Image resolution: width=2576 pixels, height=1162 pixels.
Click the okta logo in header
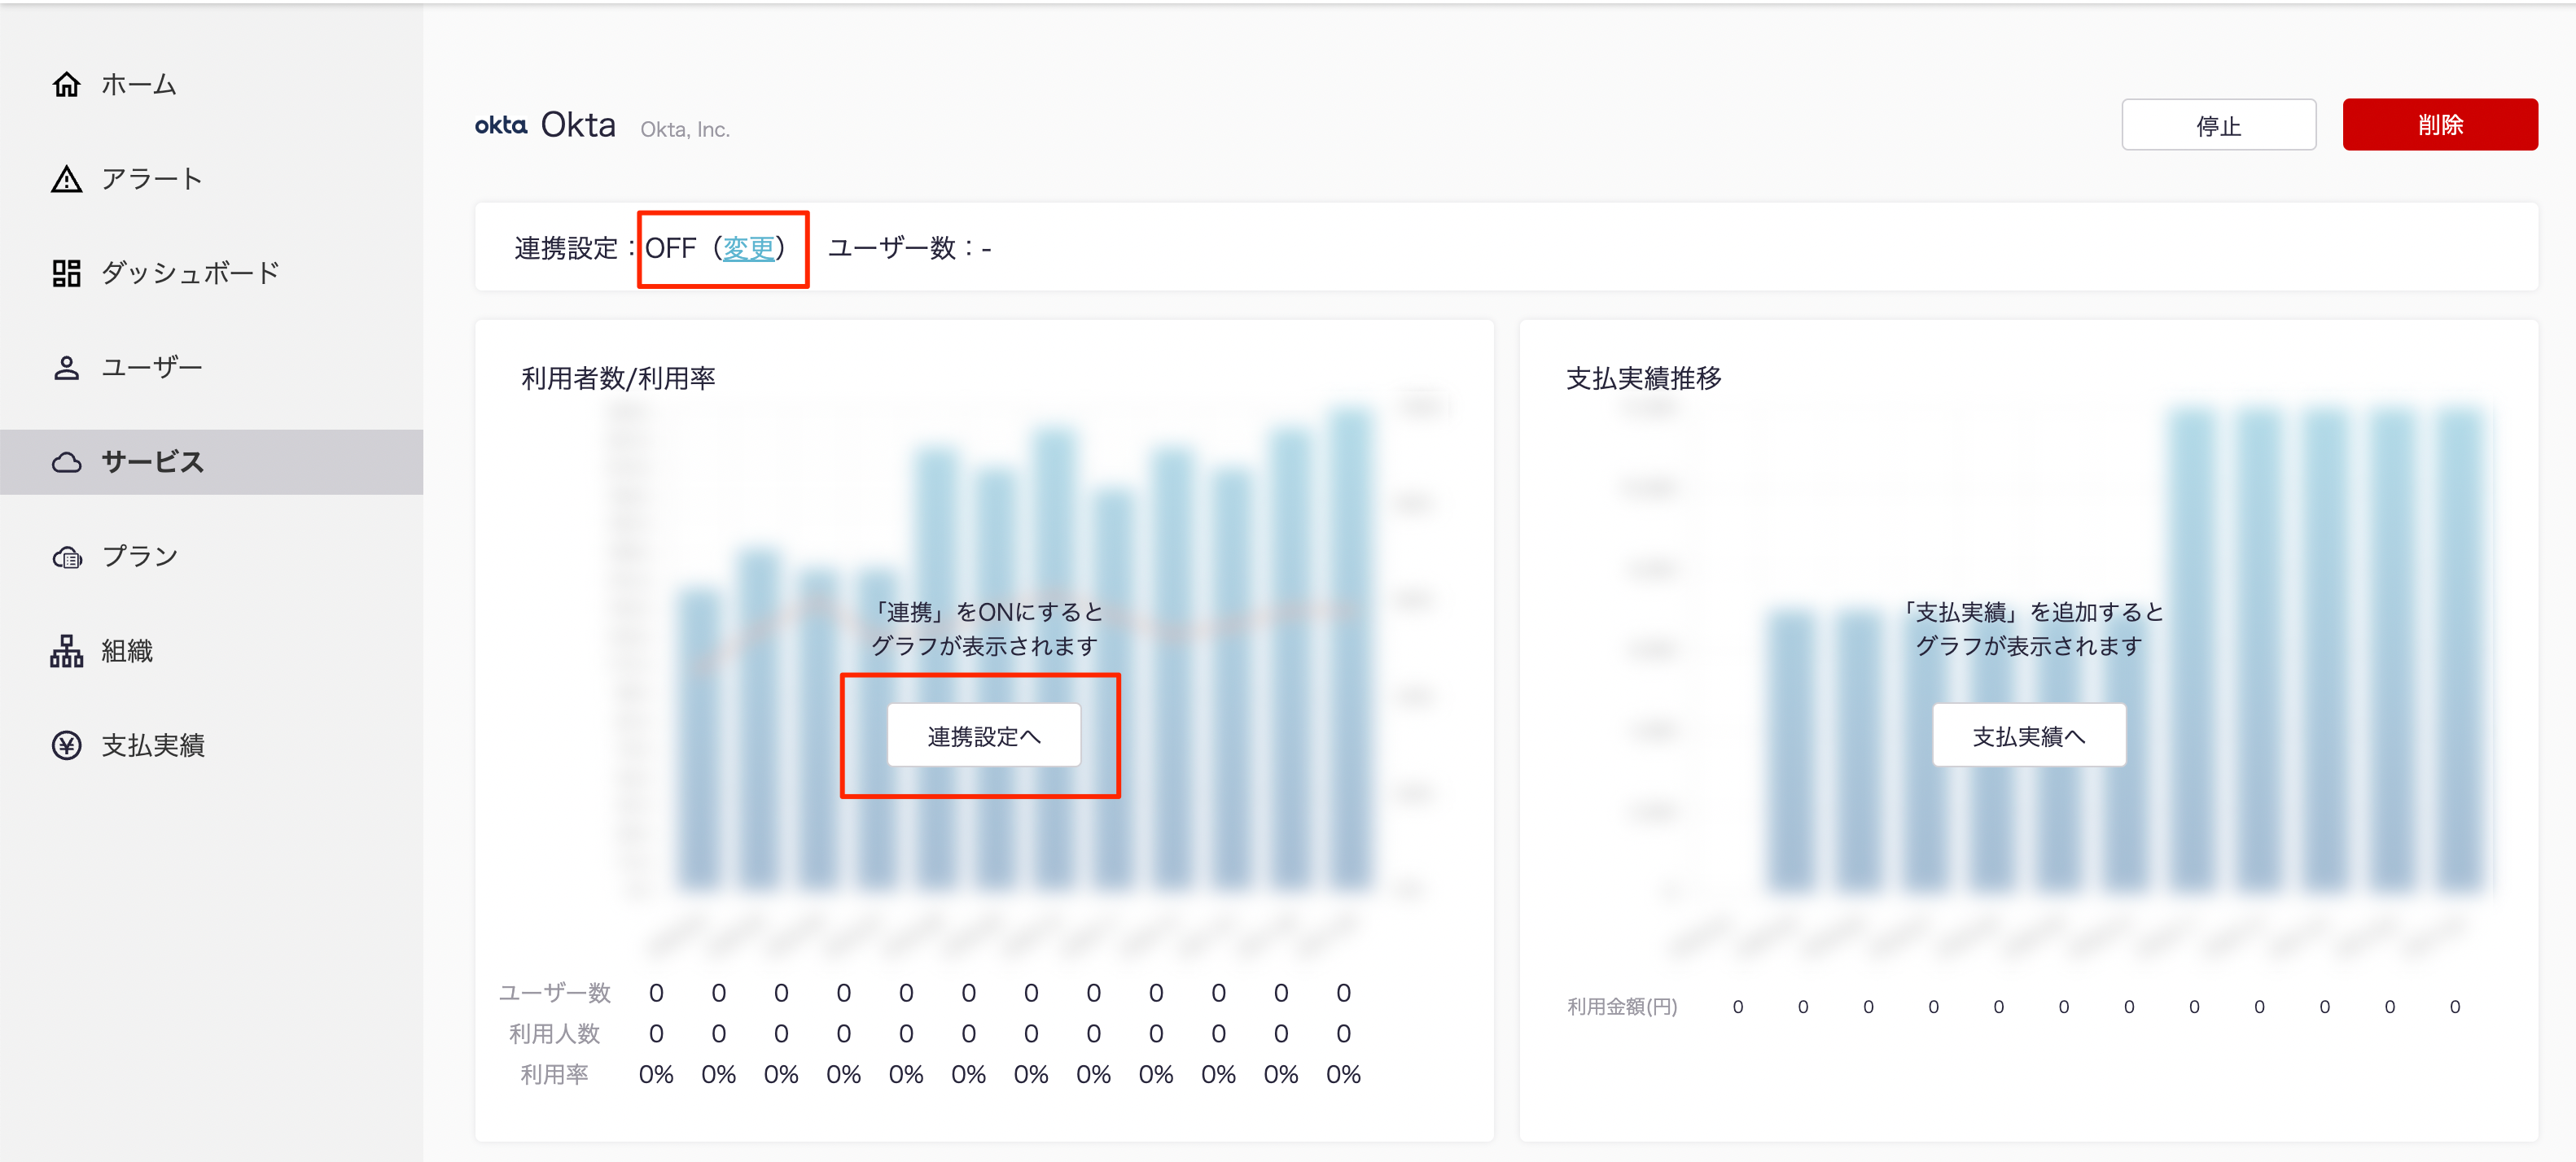(x=500, y=126)
